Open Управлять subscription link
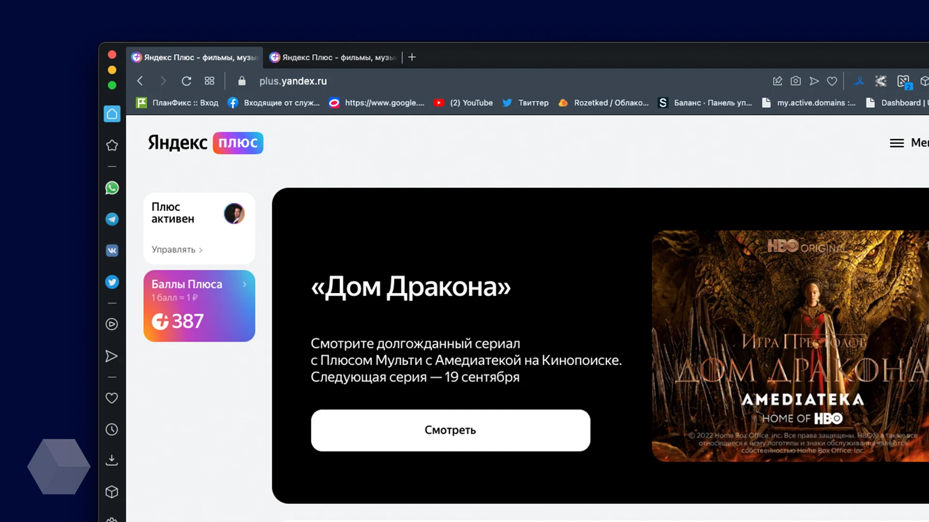Image resolution: width=929 pixels, height=522 pixels. click(177, 249)
